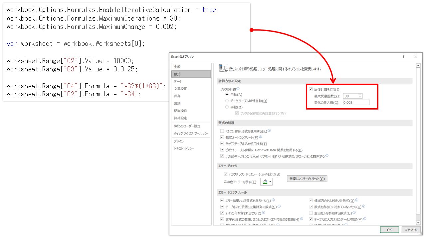Enable R1C1 参照形式を使用する checkbox
Viewport: 426px width, 239px height.
pos(222,131)
